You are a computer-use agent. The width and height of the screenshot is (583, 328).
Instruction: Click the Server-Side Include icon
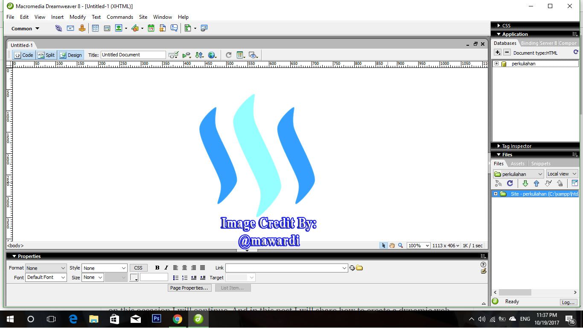[x=163, y=28]
